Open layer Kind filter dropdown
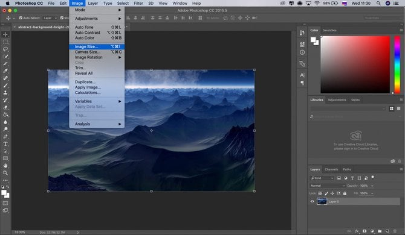 point(322,178)
